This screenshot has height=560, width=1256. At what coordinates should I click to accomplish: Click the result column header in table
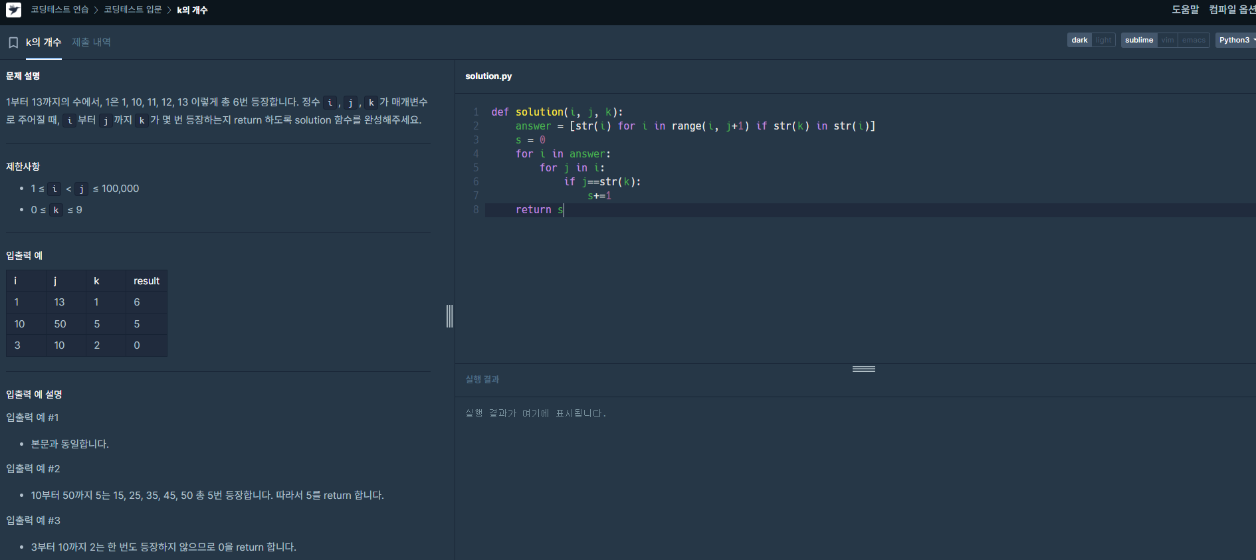pos(146,281)
